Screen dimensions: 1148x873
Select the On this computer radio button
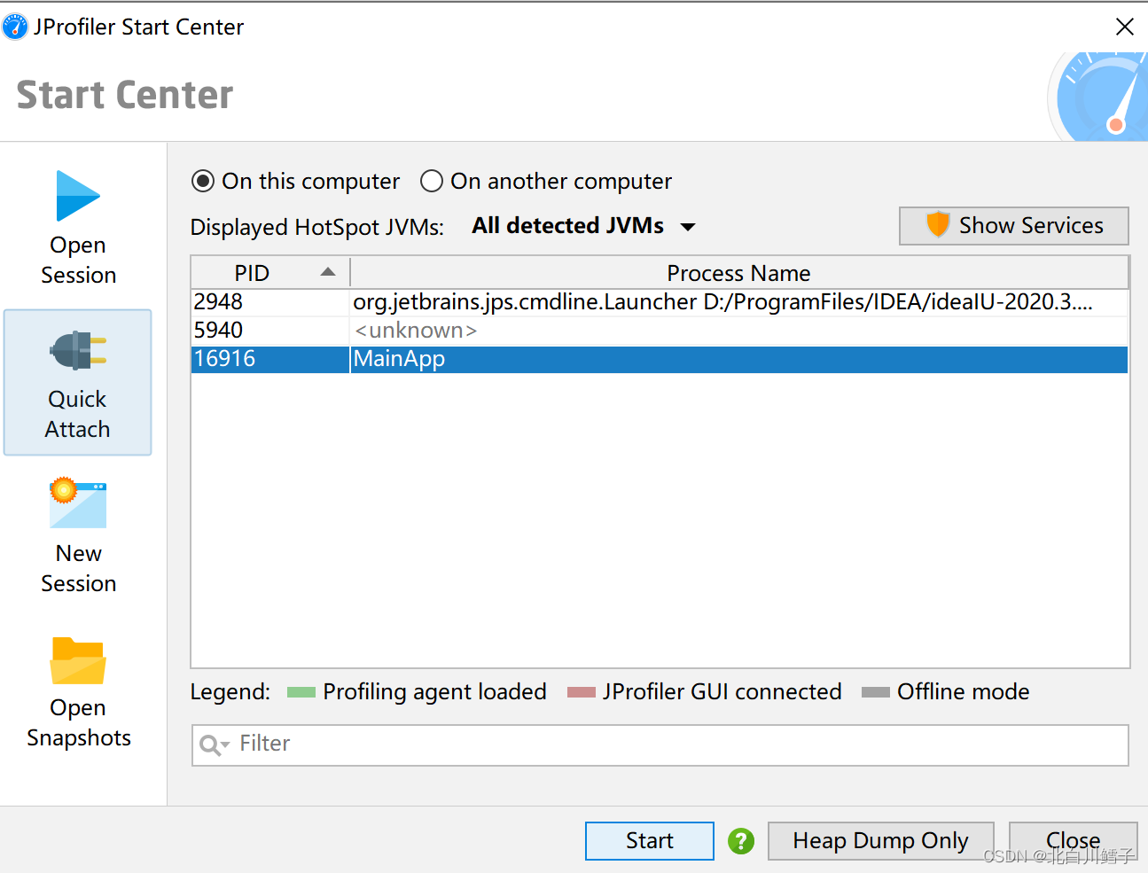point(203,182)
